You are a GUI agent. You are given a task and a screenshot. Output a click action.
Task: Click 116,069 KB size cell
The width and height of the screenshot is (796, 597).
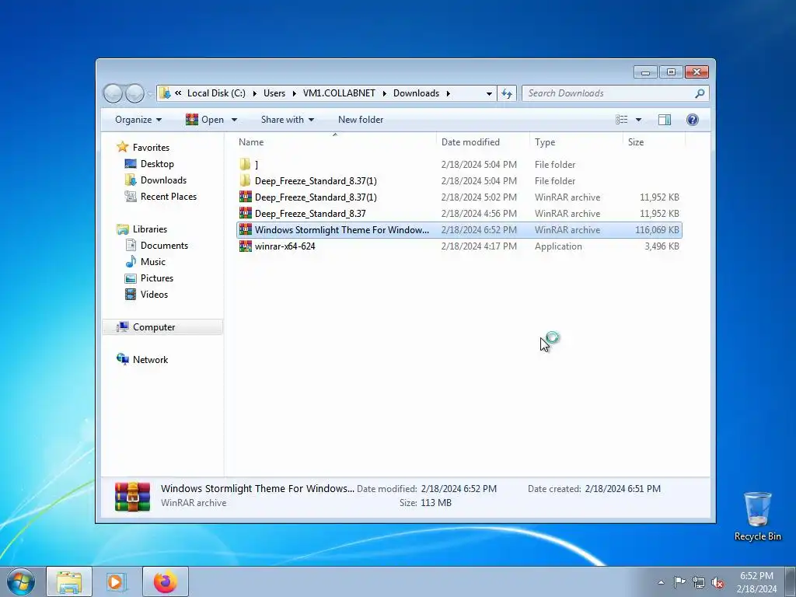[656, 230]
